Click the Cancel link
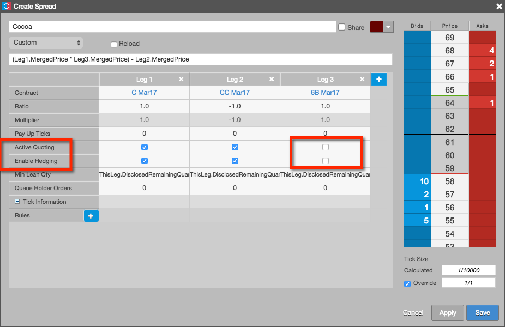 (413, 313)
